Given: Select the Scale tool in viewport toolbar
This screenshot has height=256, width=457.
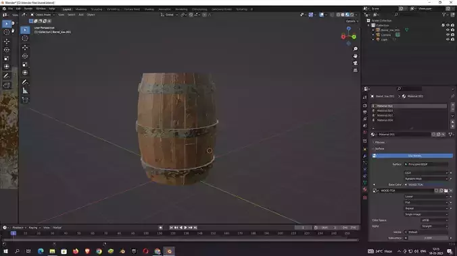Looking at the screenshot, I should tap(25, 64).
